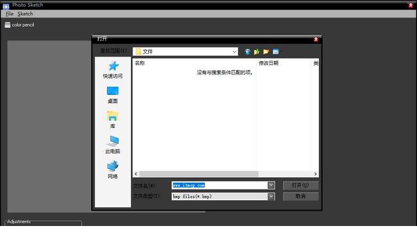Open the Sketch menu
The height and width of the screenshot is (235, 417).
pyautogui.click(x=25, y=14)
